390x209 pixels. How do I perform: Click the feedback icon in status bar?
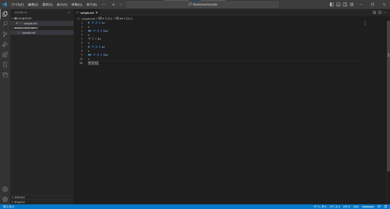coord(379,207)
